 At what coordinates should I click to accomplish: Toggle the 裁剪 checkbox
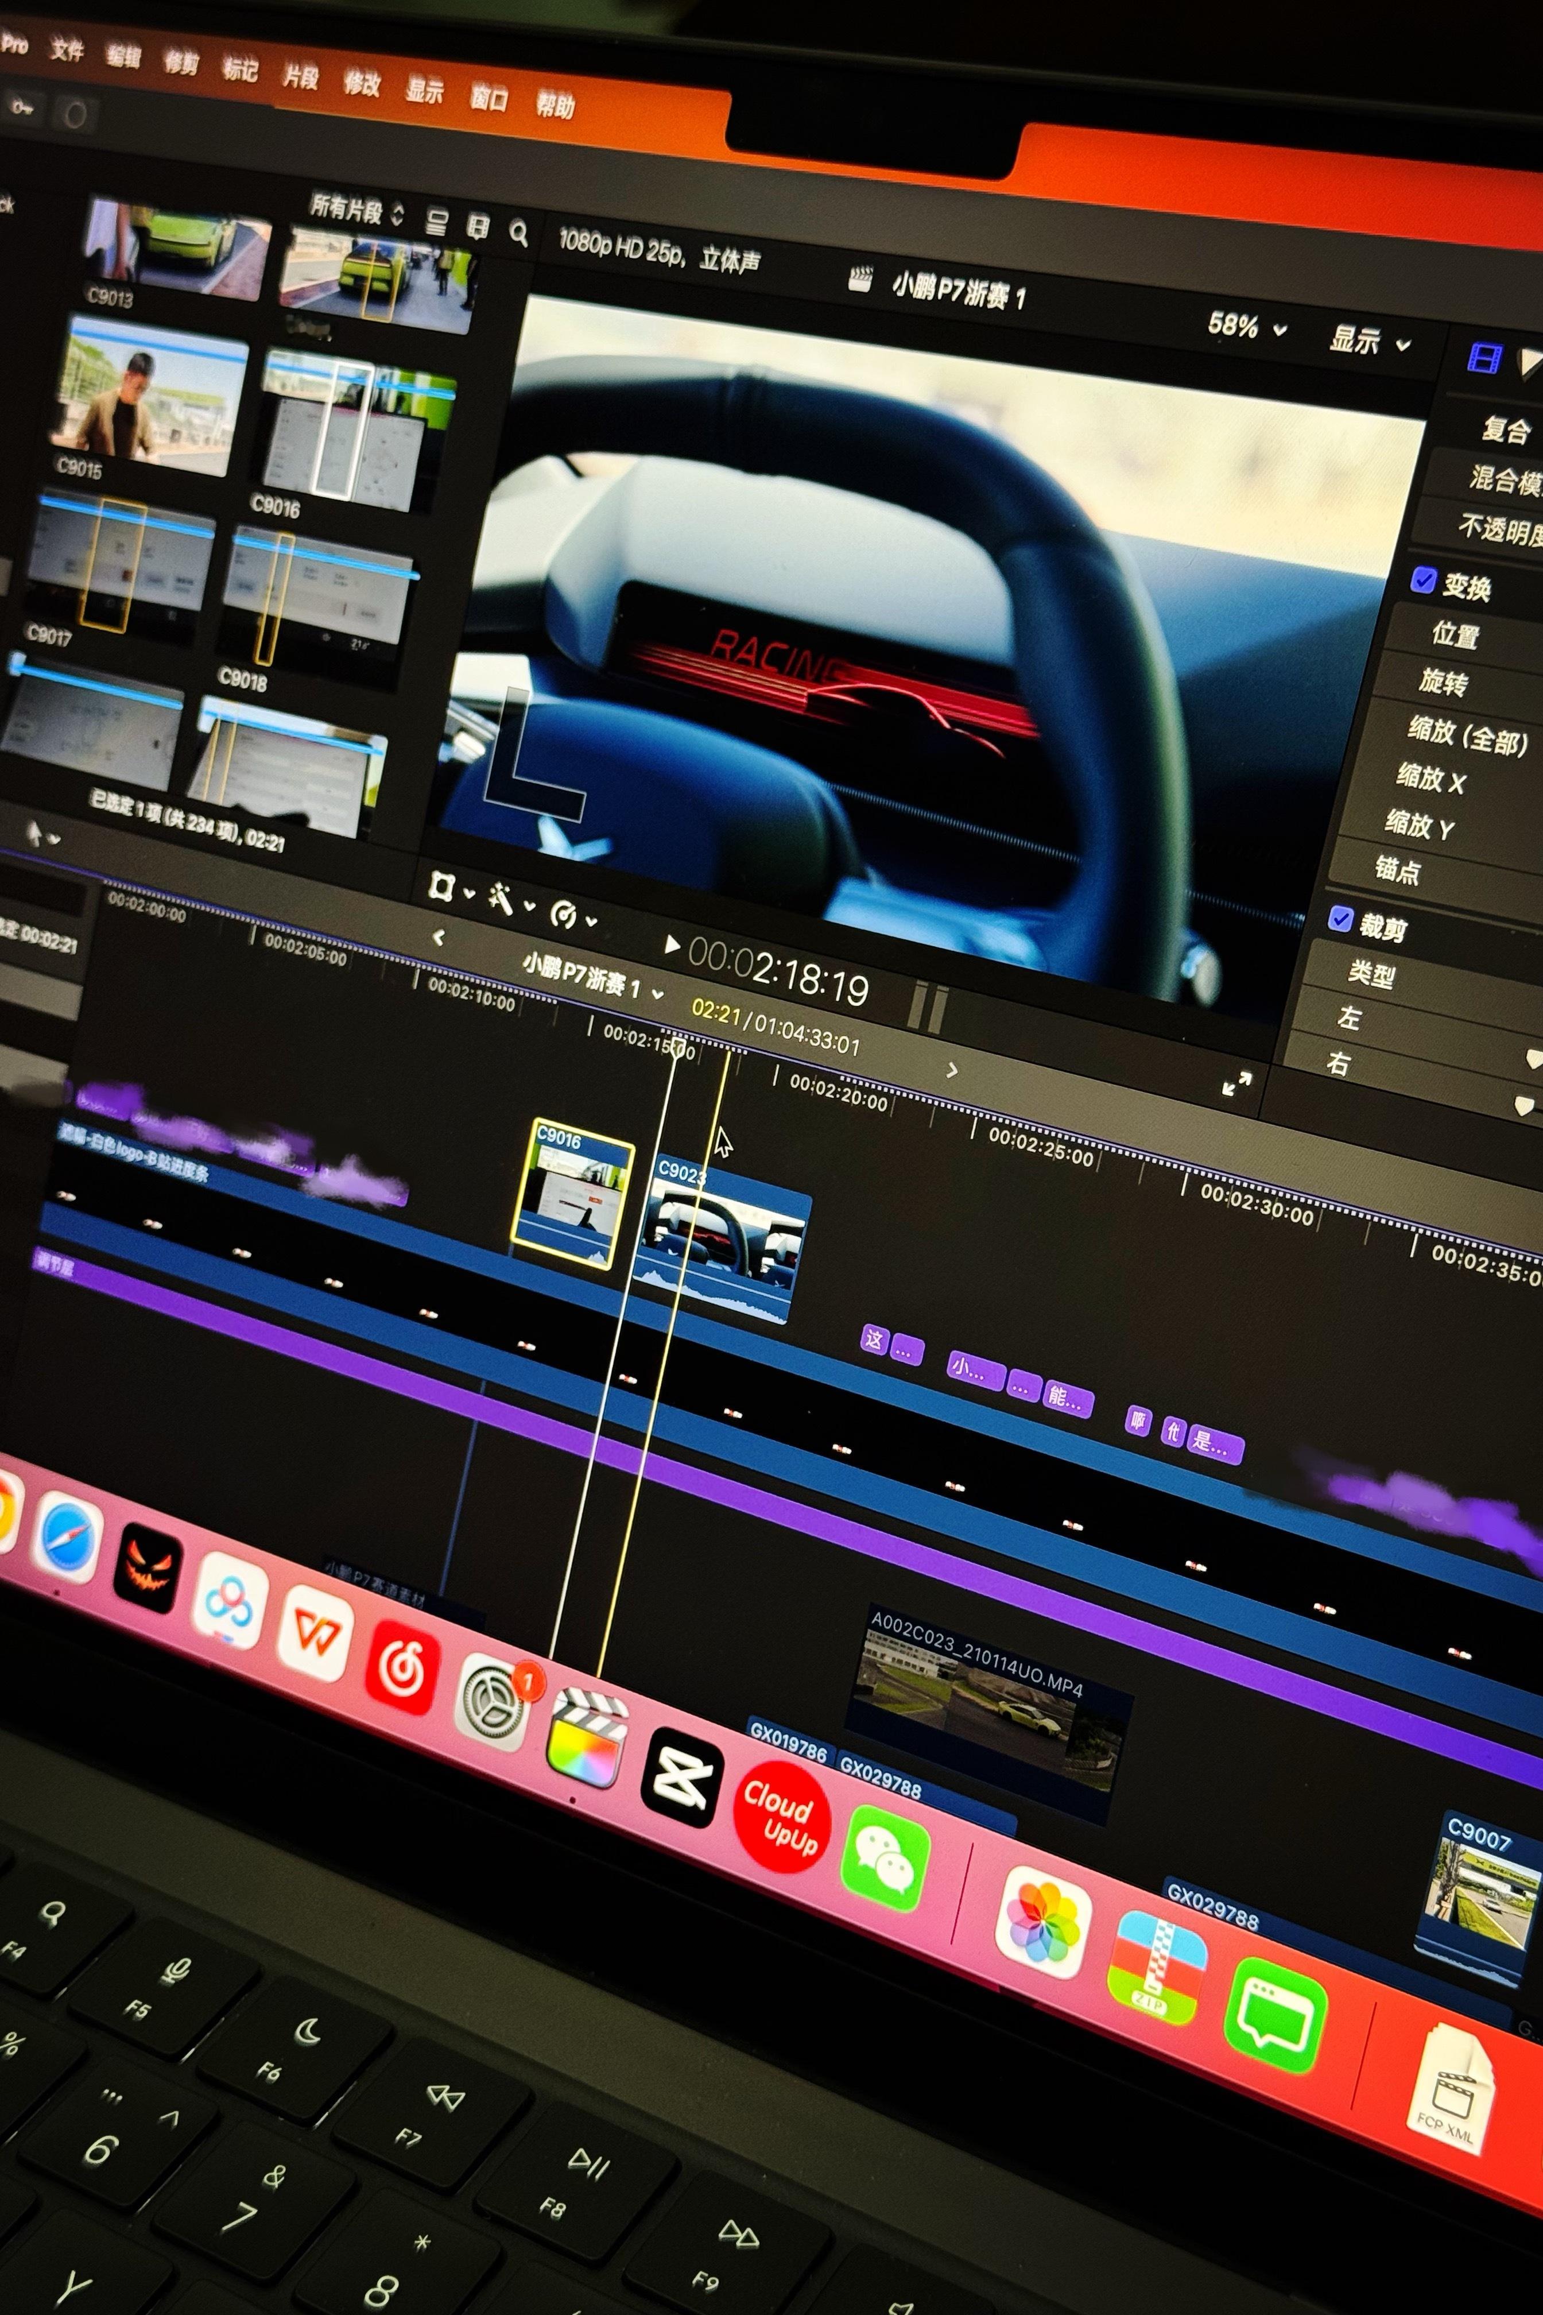(x=1339, y=918)
